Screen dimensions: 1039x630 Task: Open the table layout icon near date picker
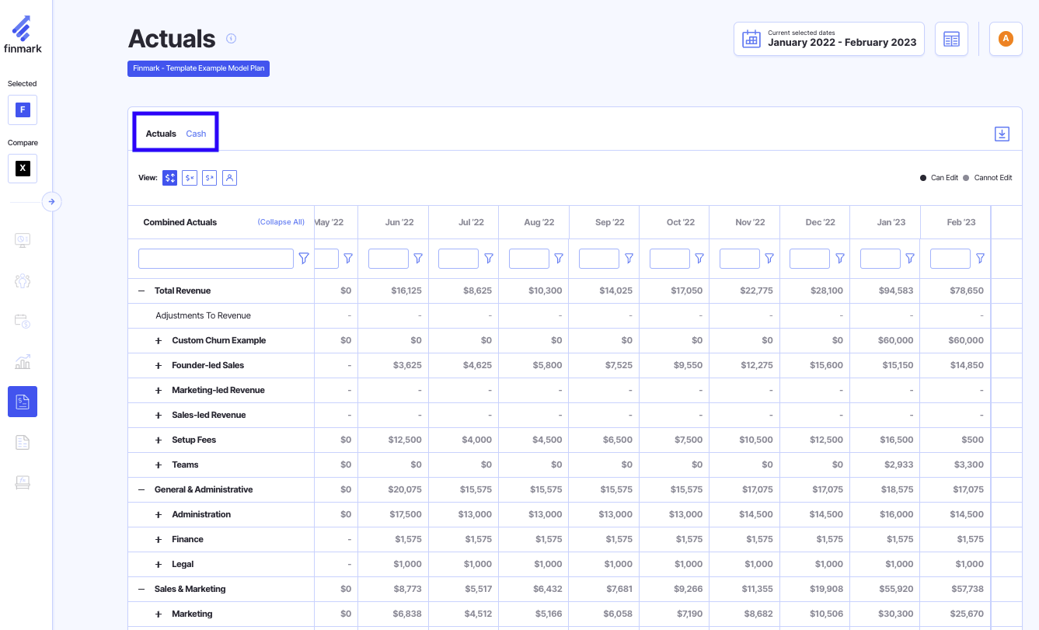951,39
